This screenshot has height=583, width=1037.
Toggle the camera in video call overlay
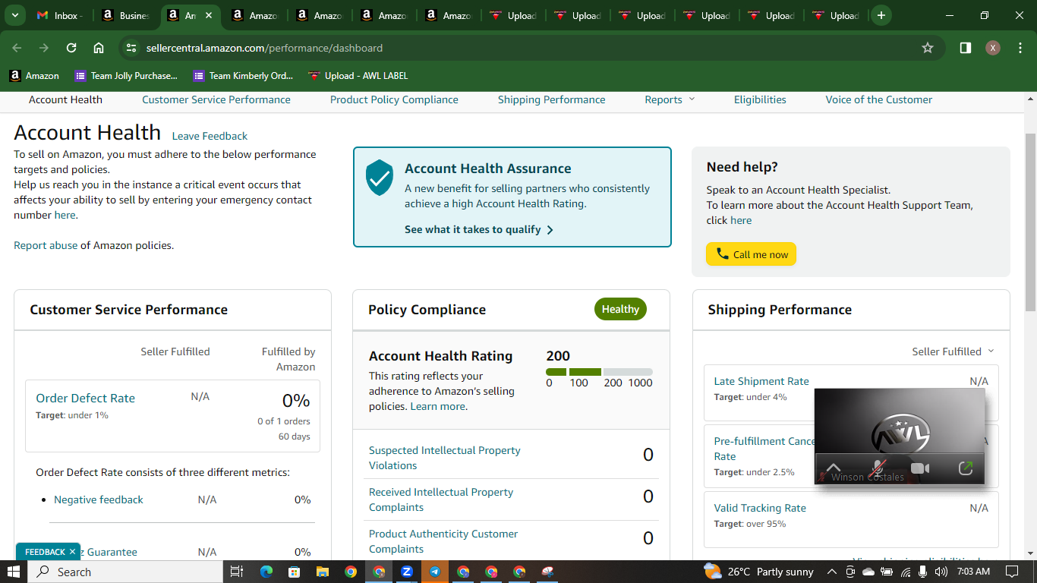920,468
